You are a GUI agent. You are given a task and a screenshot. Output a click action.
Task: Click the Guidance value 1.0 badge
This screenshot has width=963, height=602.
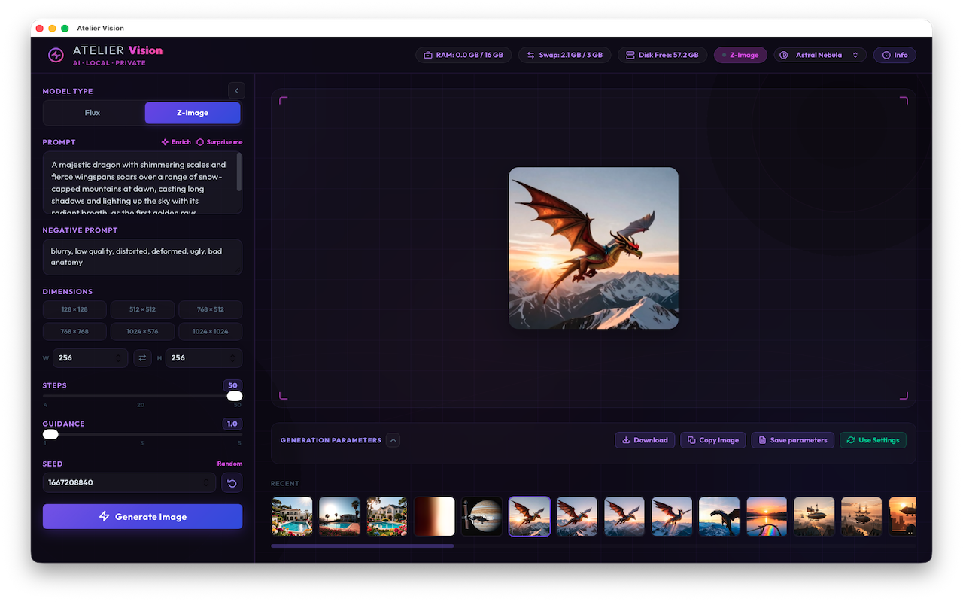(232, 424)
